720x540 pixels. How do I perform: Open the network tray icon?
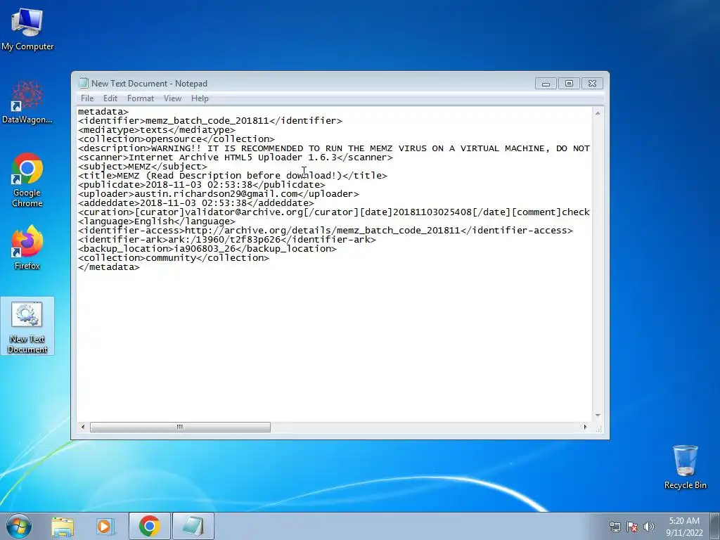pos(615,527)
